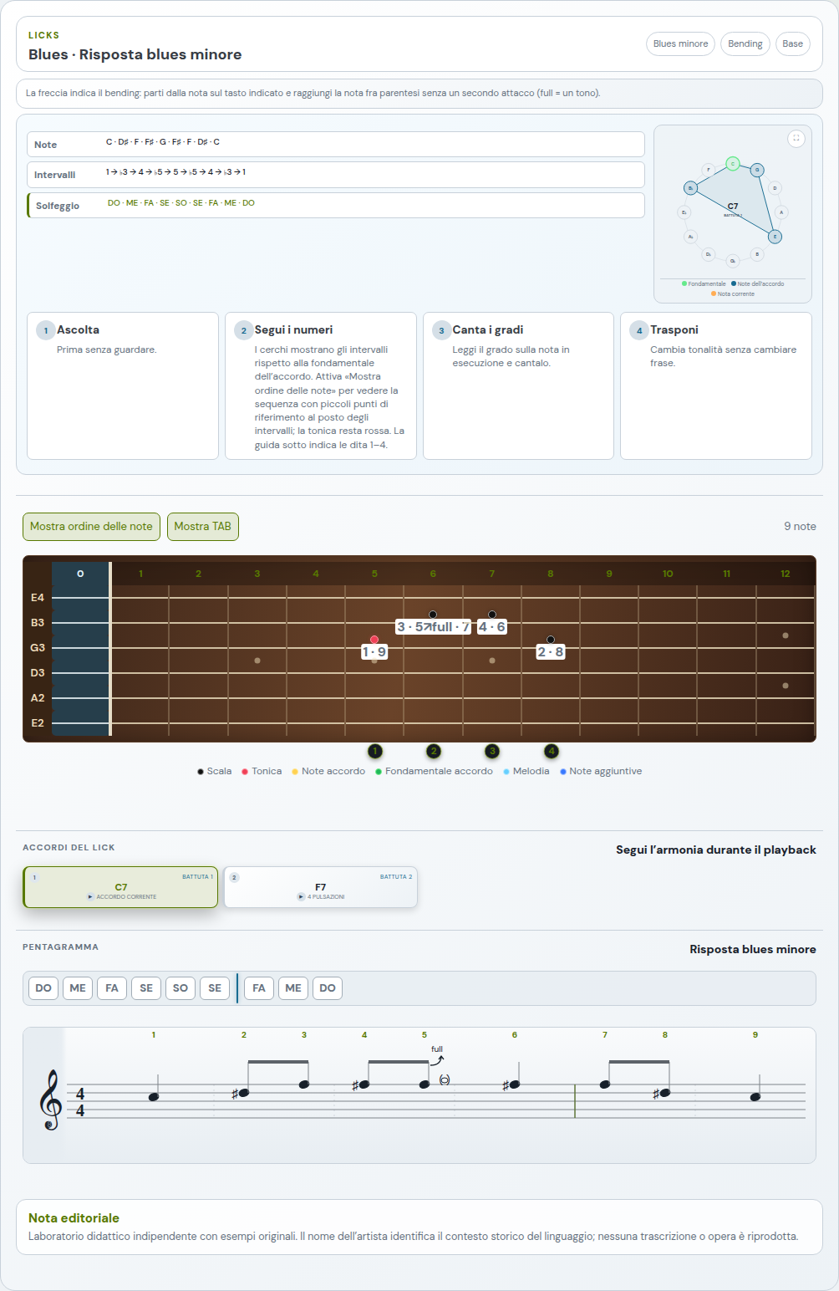Viewport: 839px width, 1291px height.
Task: Click the Blues minore tag
Action: point(680,44)
